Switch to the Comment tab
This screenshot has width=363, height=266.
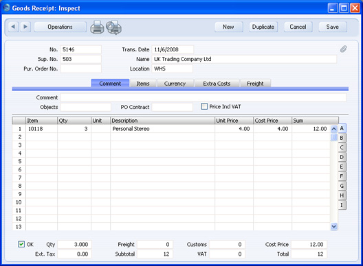110,84
